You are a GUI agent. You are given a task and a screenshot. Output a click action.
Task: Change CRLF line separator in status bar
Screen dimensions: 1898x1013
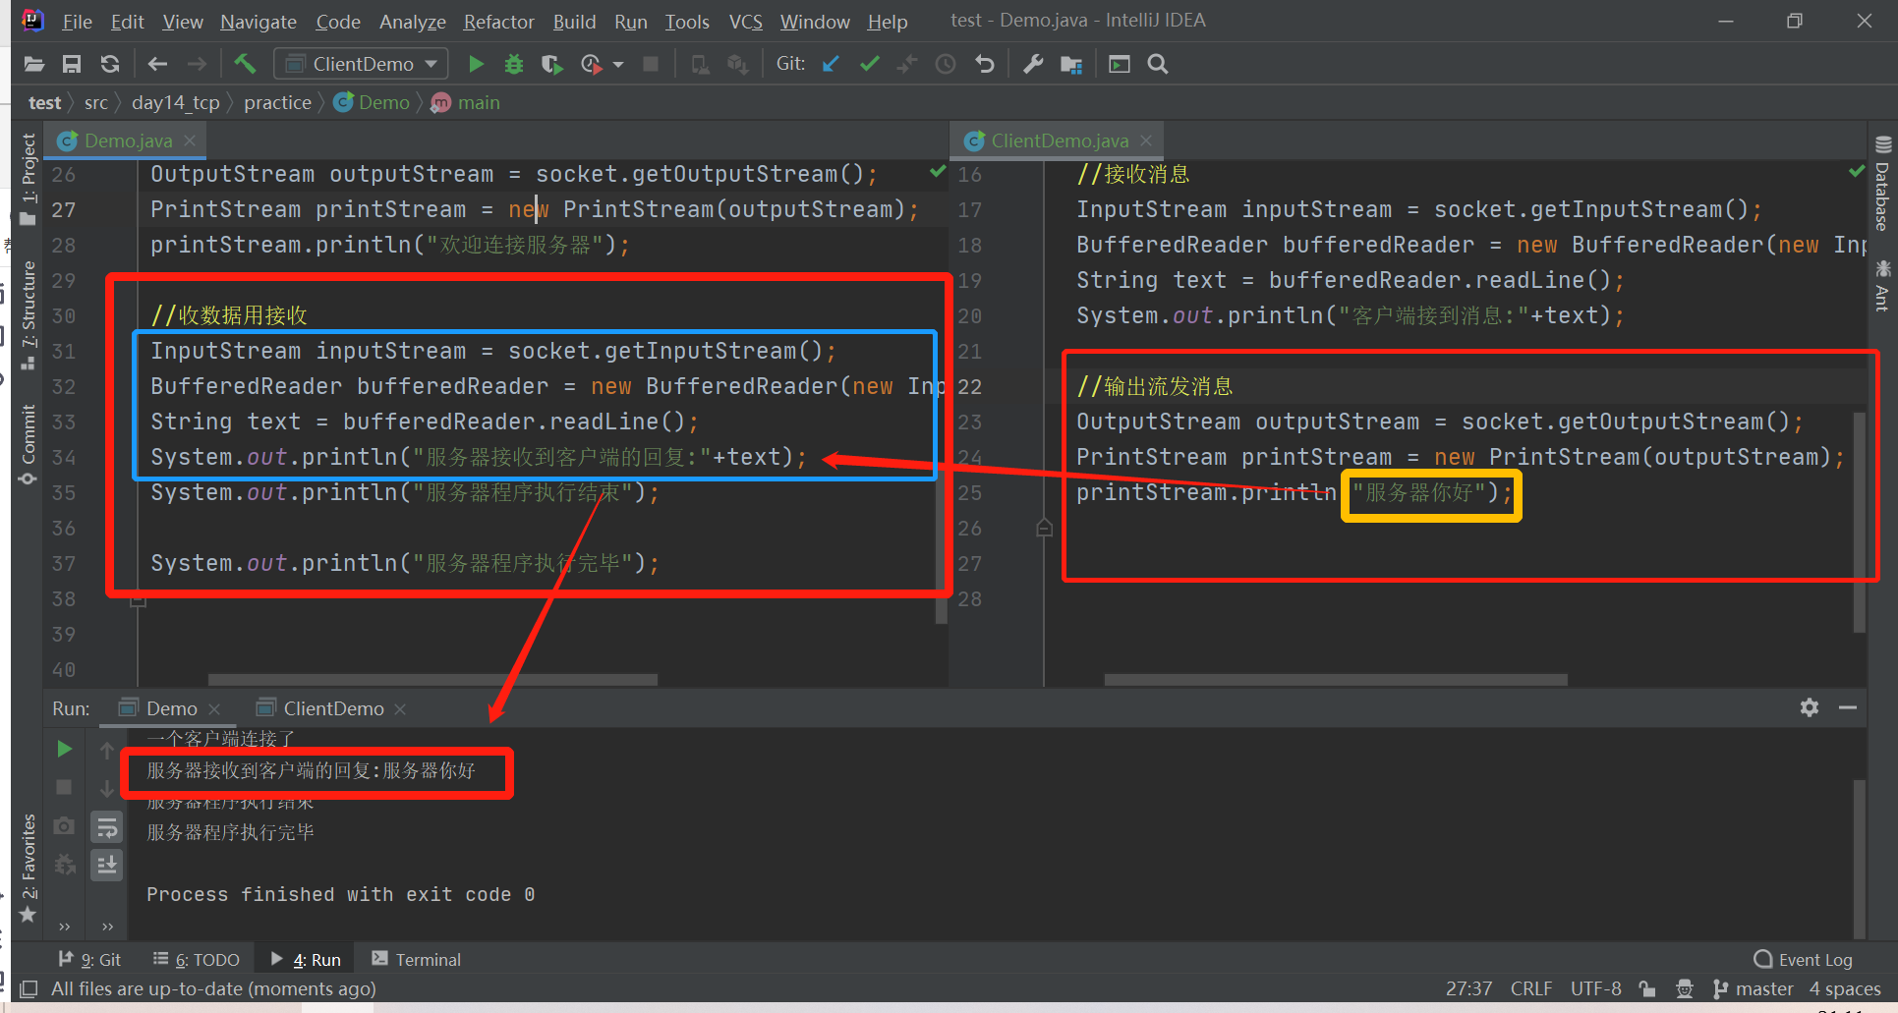tap(1531, 988)
